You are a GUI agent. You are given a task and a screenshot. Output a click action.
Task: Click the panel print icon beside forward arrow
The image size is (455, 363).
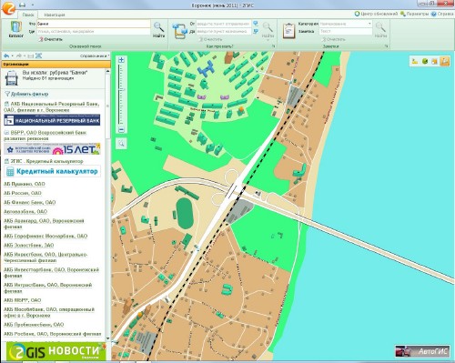(31, 55)
